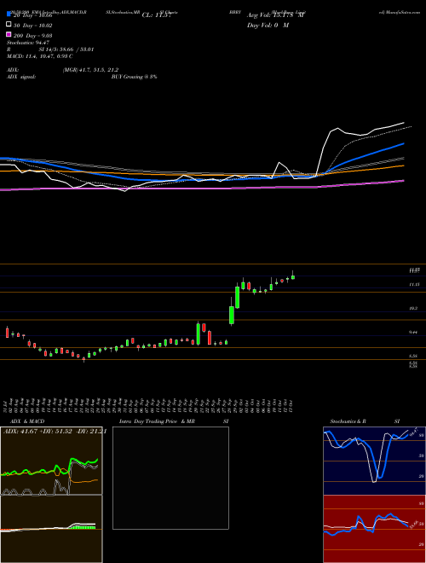Click the 'ADX: 41.67 +DY: 51.52 -DY: 21.21' header
426x563 pixels.
tap(55, 432)
